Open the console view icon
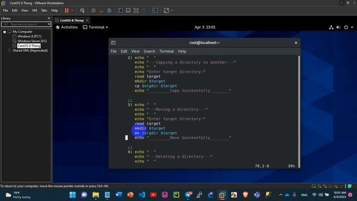 [155, 11]
